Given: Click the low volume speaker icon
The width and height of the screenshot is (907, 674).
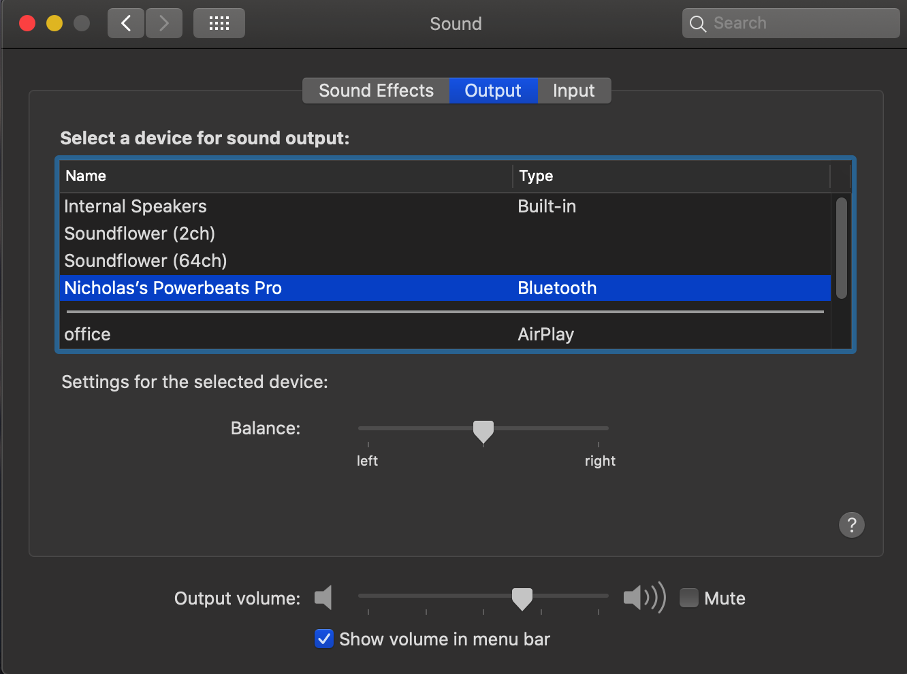Looking at the screenshot, I should [323, 598].
